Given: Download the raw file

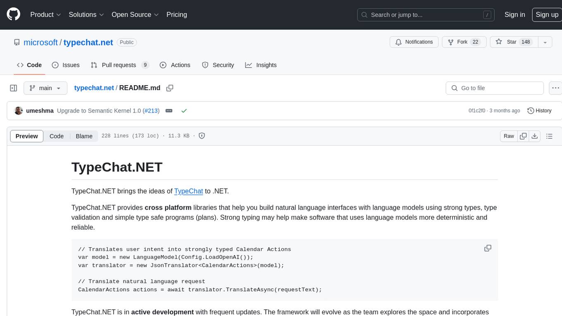Looking at the screenshot, I should tap(534, 136).
